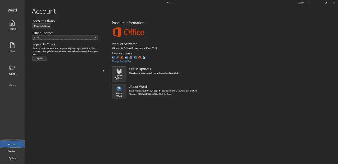Image resolution: width=338 pixels, height=164 pixels.
Task: Click the Sign In button under Sign in to Office
Action: pos(40,58)
